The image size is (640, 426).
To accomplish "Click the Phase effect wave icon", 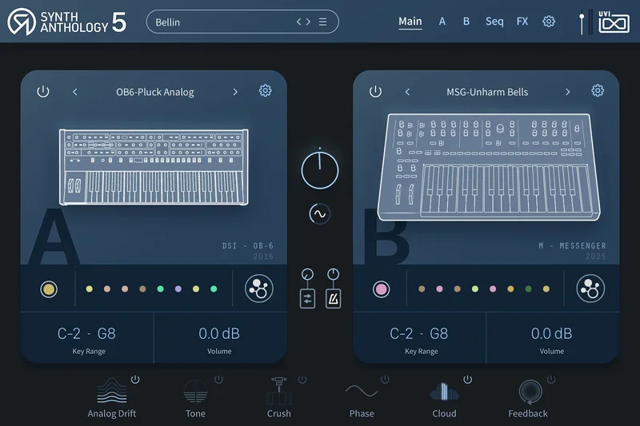I will tap(362, 392).
